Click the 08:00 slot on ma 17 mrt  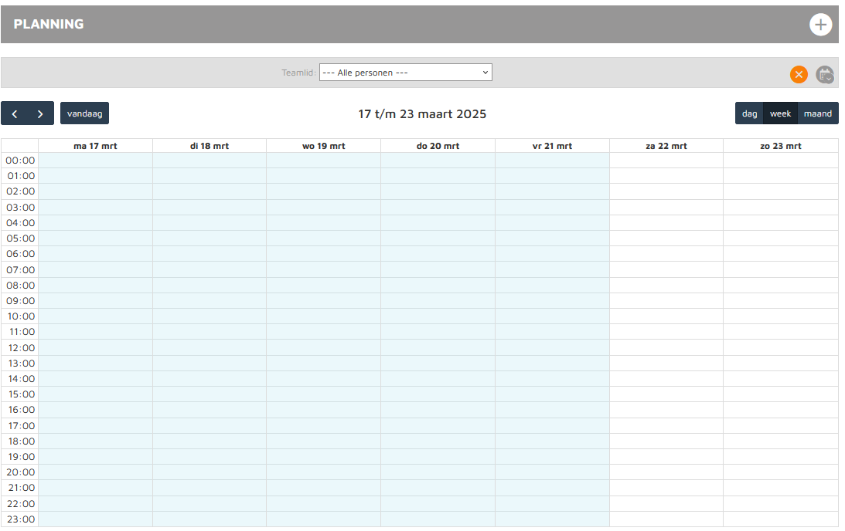(95, 285)
